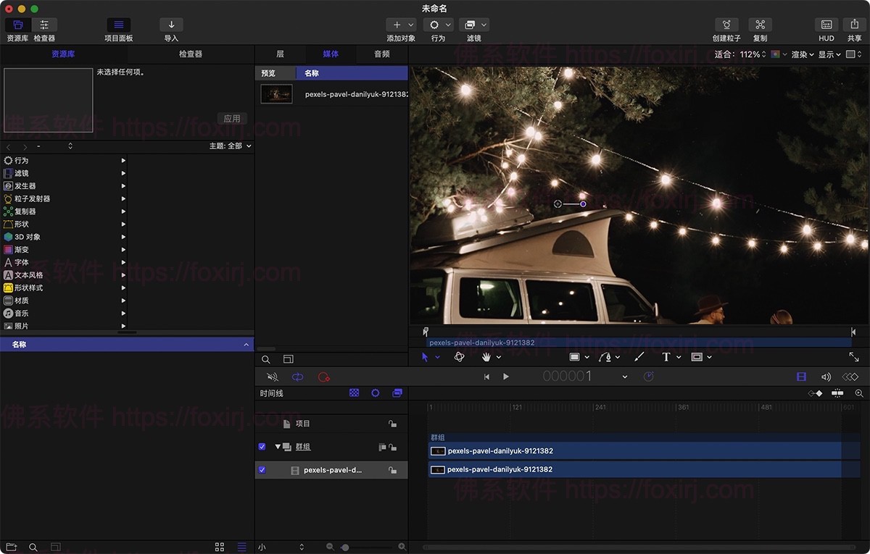This screenshot has width=870, height=554.
Task: Click the Replicate (复制) toolbar icon
Action: (x=760, y=24)
